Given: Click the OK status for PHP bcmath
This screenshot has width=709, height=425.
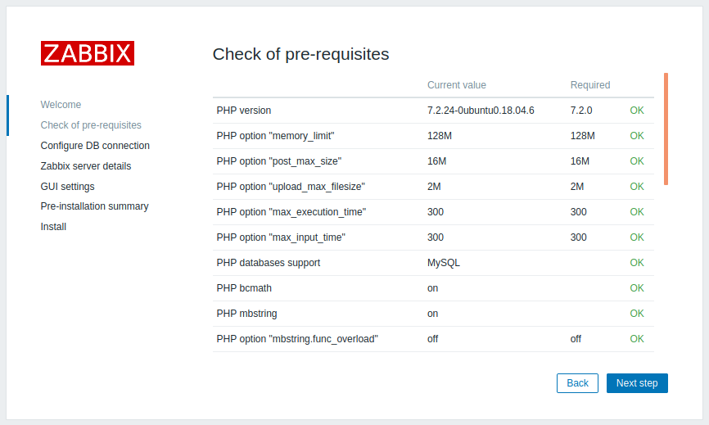Looking at the screenshot, I should (x=637, y=288).
